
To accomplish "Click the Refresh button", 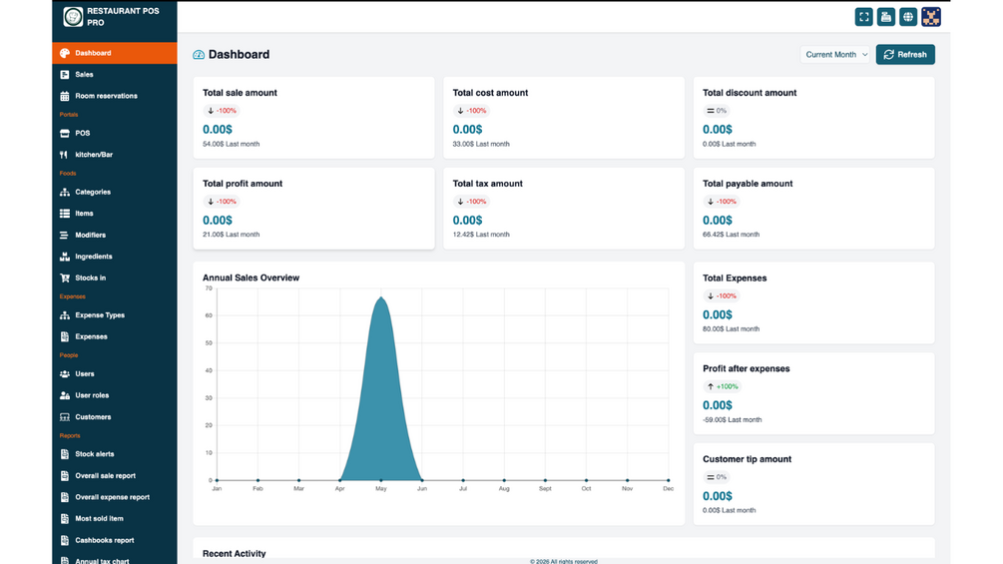I will click(x=905, y=54).
